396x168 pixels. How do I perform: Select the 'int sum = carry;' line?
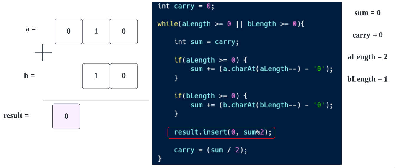pos(206,42)
